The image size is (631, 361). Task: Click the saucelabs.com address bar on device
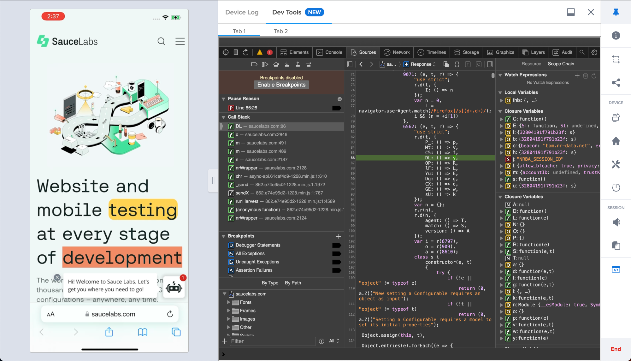(x=110, y=314)
